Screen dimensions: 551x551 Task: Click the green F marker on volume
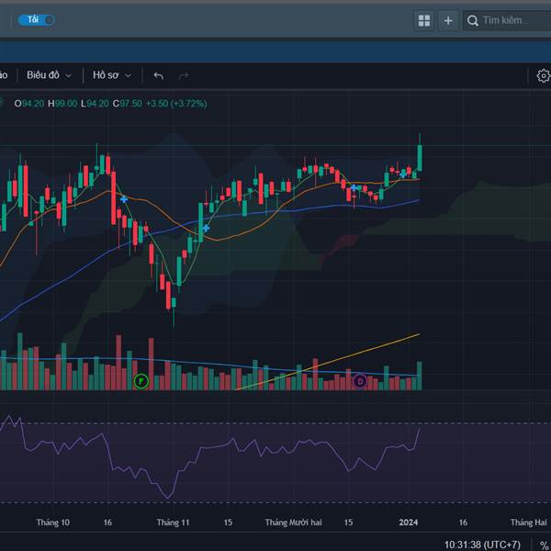[x=141, y=381]
